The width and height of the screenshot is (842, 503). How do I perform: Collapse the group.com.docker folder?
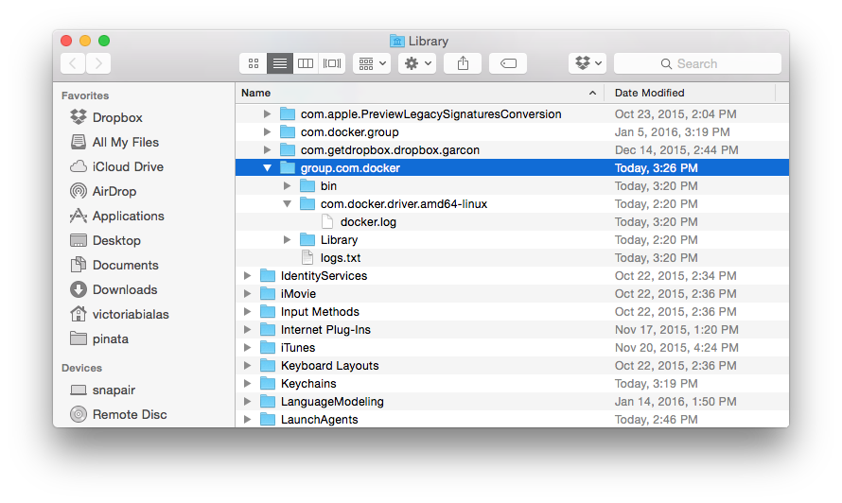point(268,168)
